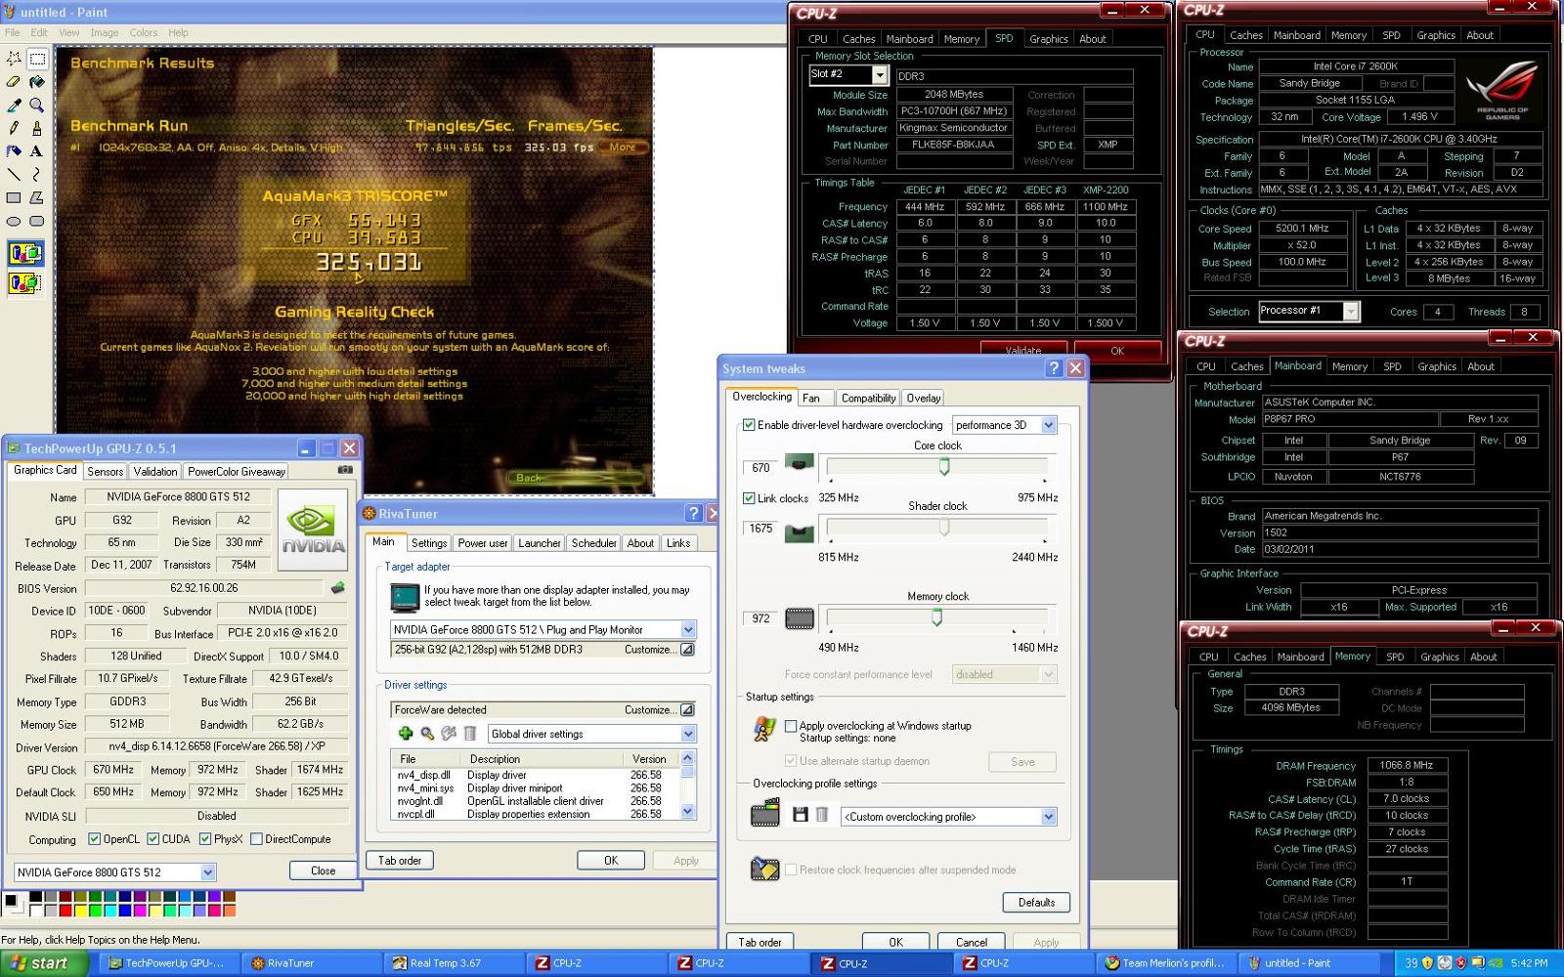Click the BIOS save chip icon in GPU-Z
This screenshot has width=1564, height=977.
click(338, 588)
